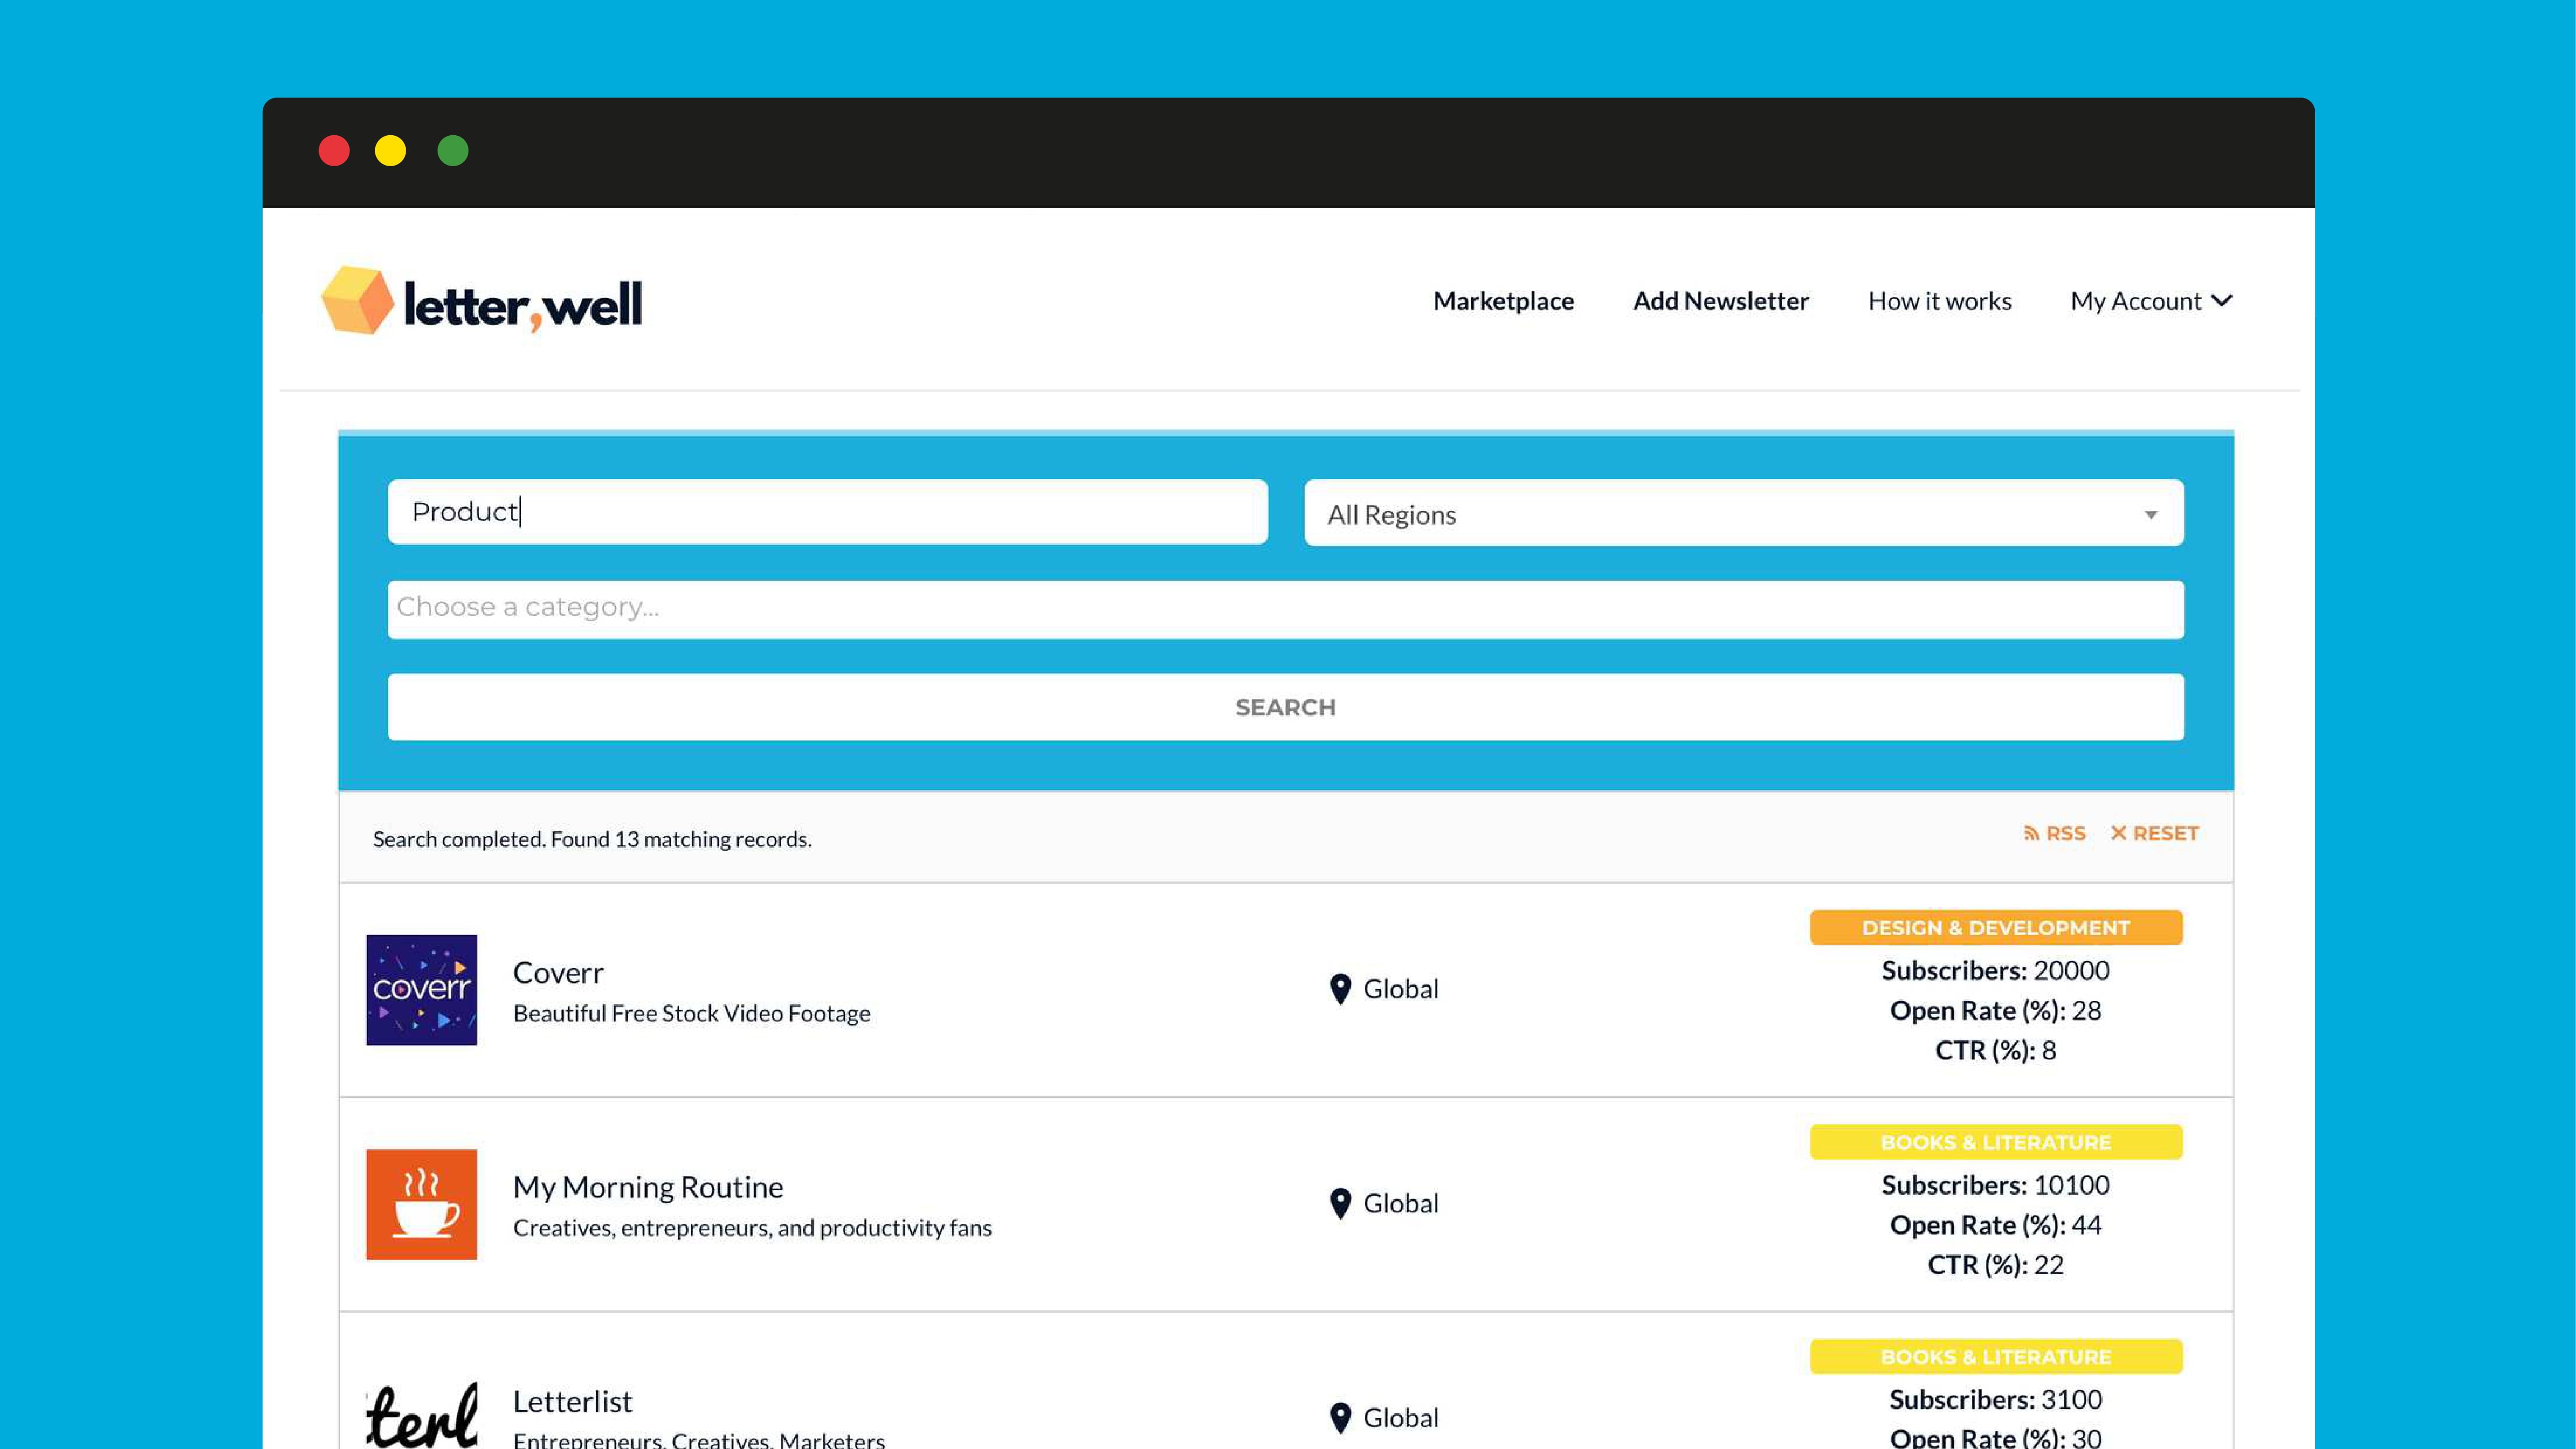
Task: Click the Product keyword search field
Action: [827, 512]
